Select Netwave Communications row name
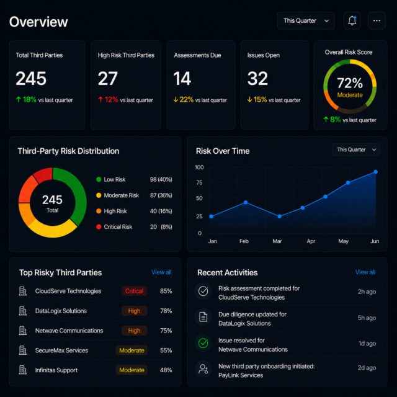397x397 pixels. tap(69, 331)
